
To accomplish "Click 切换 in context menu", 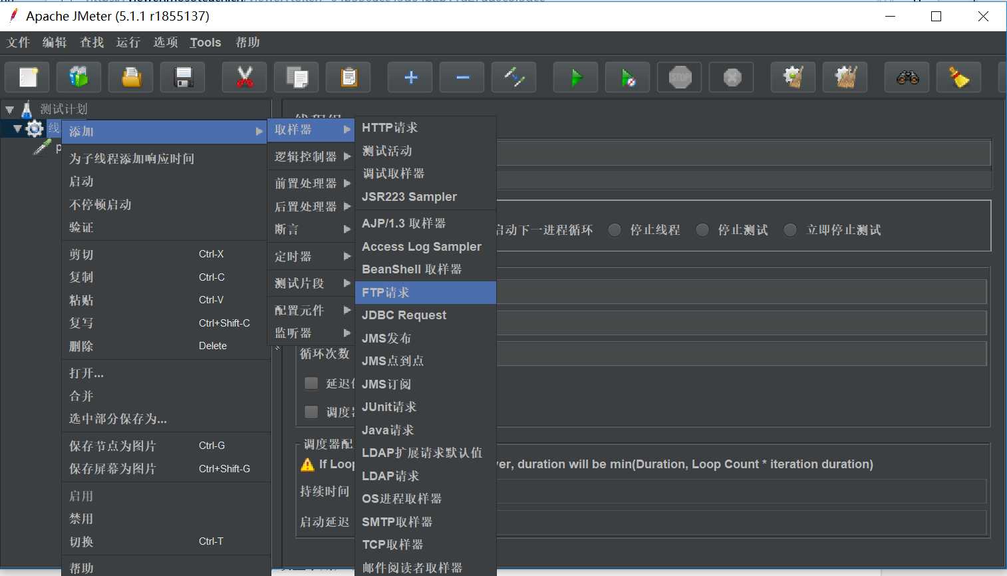I will (x=166, y=541).
